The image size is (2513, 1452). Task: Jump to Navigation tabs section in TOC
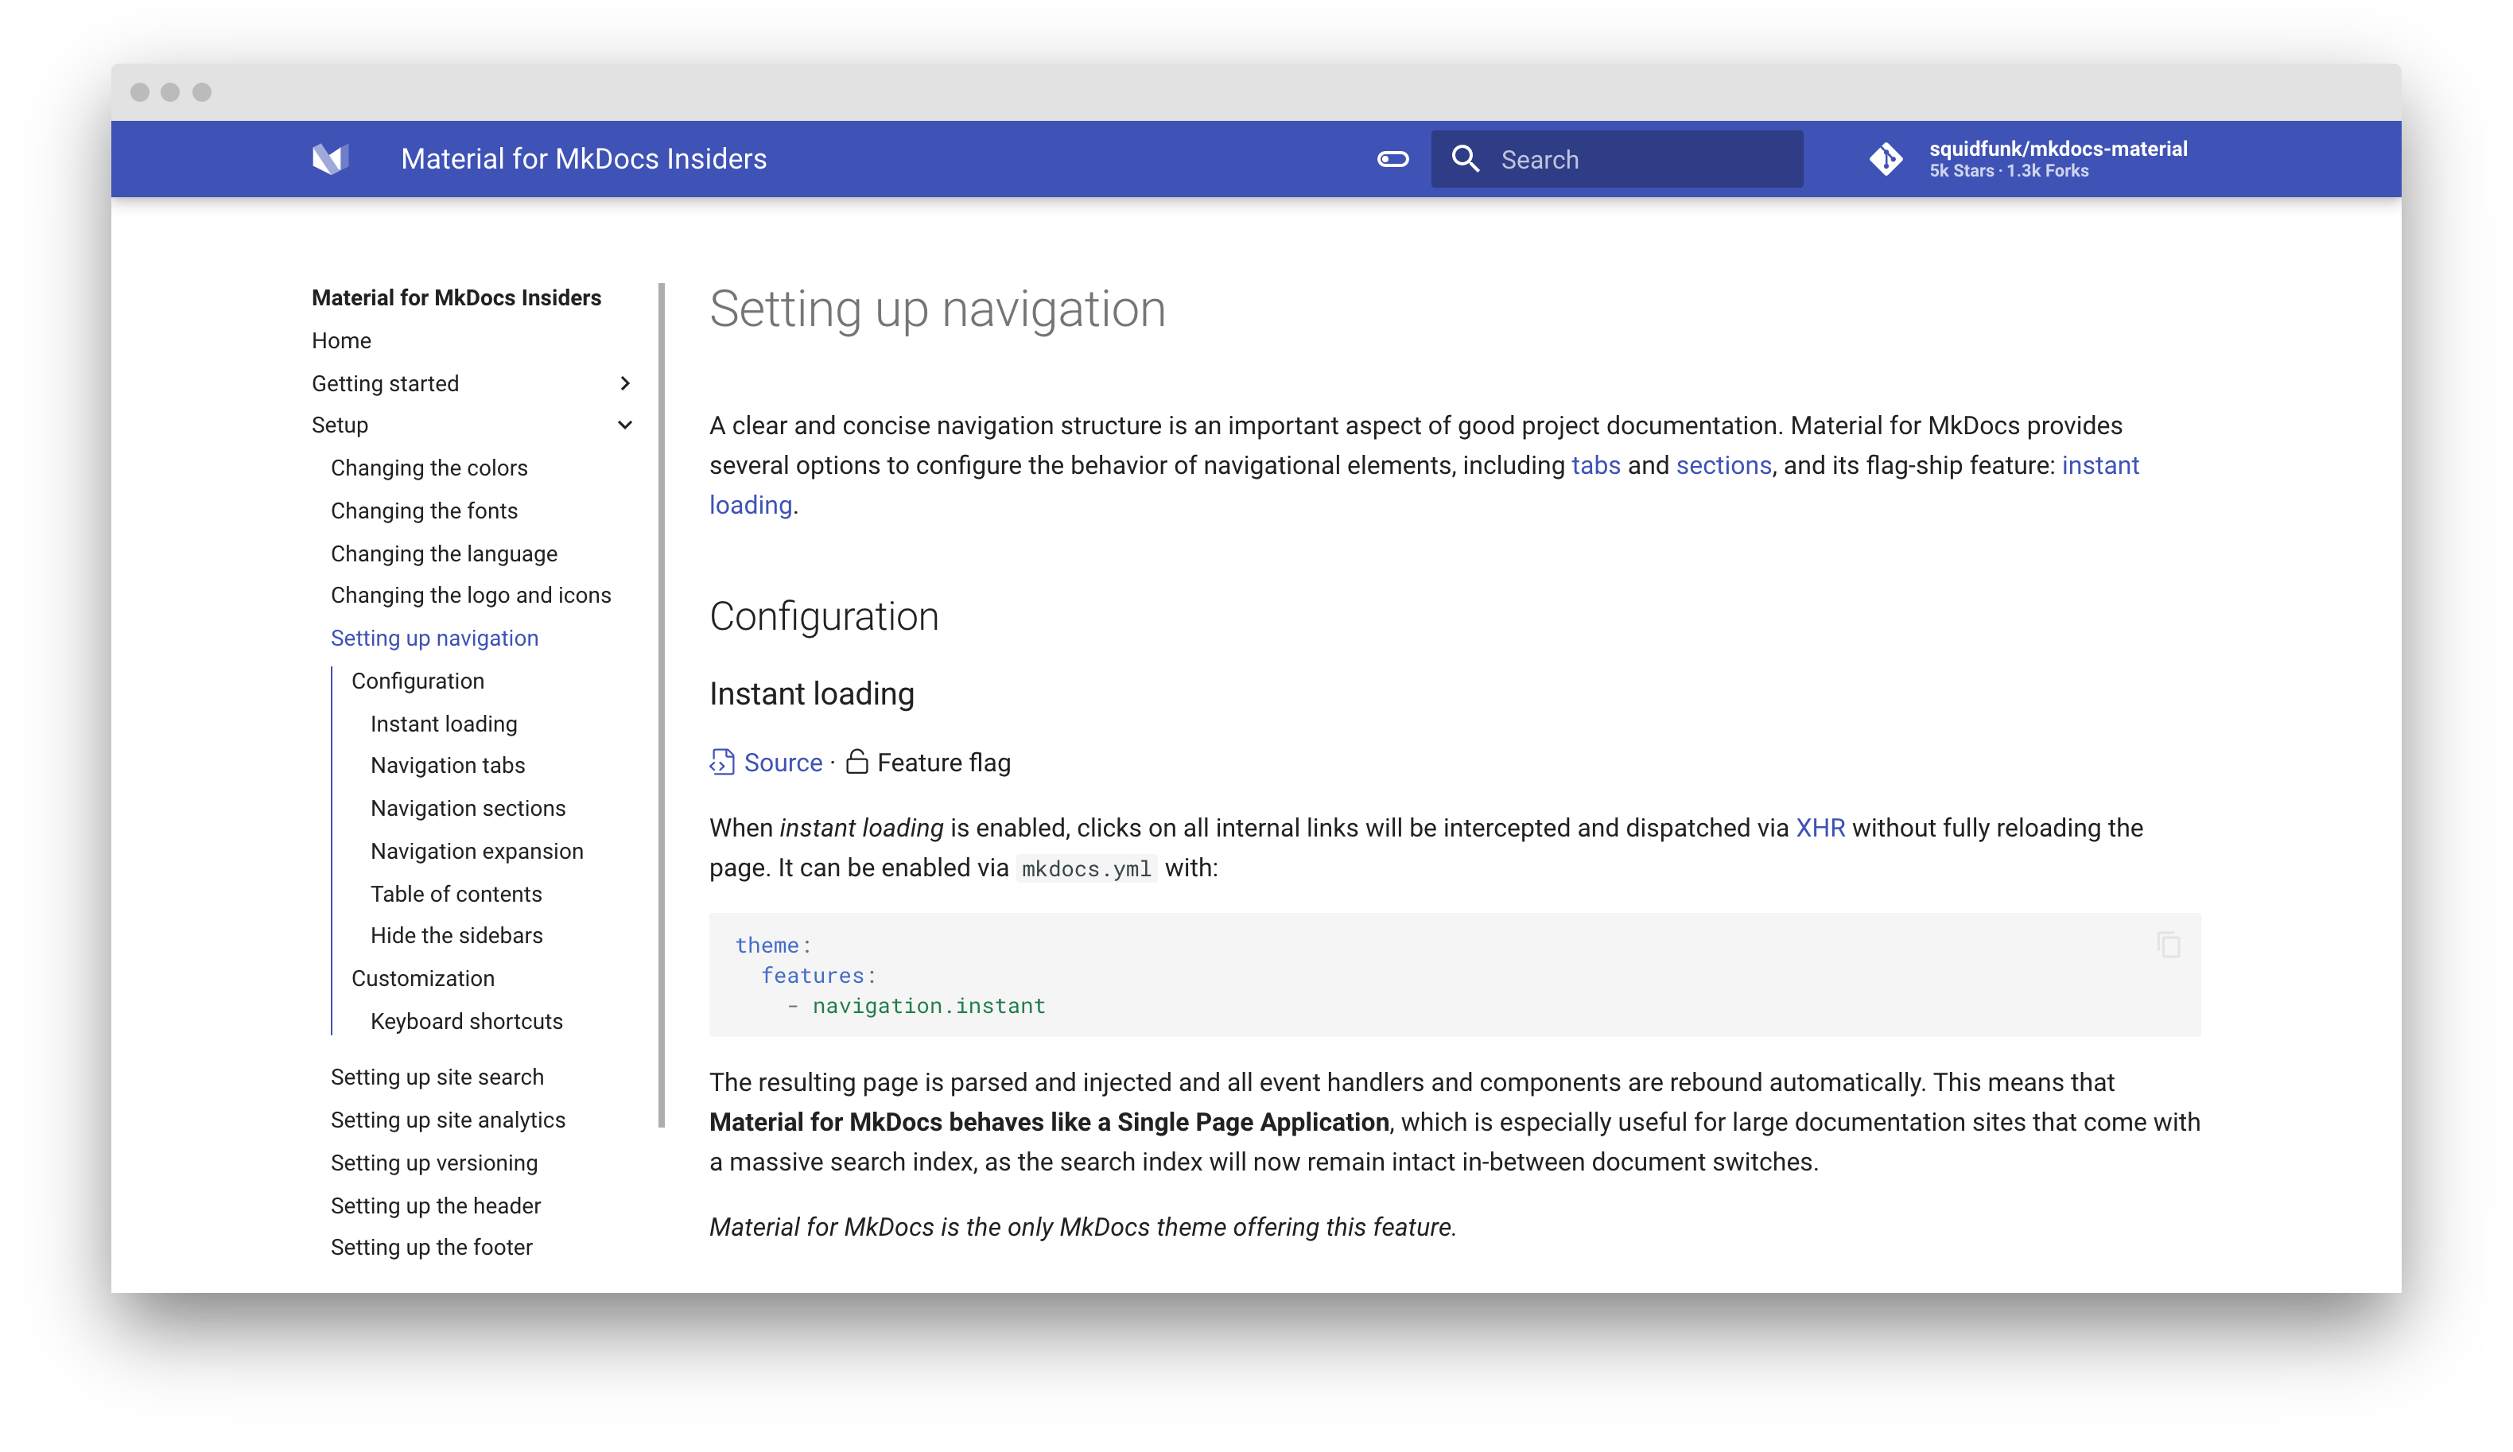(448, 765)
